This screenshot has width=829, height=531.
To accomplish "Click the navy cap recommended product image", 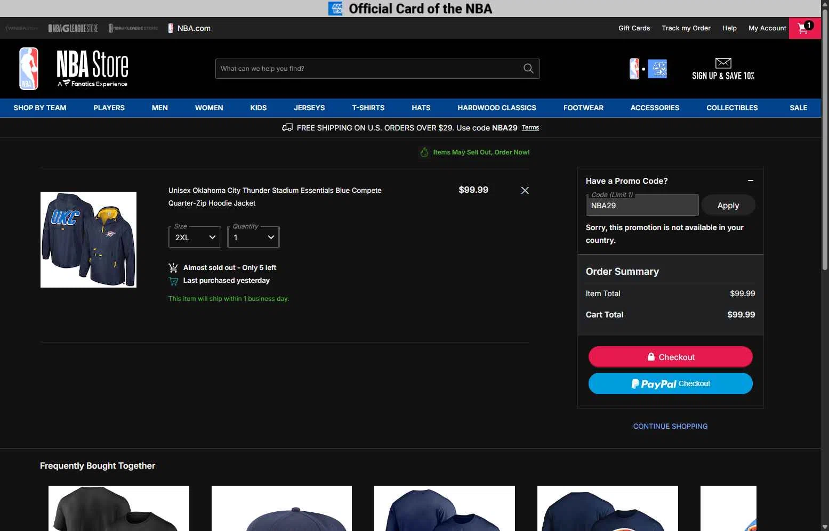I will (281, 508).
